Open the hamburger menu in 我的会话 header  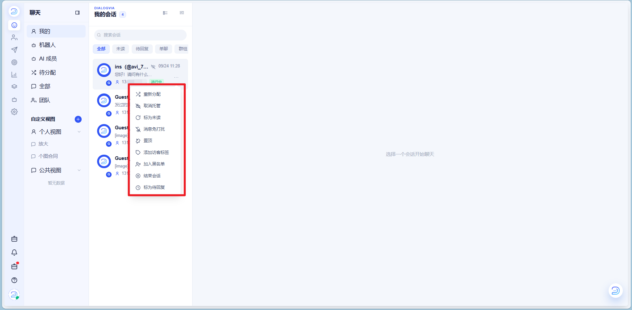[182, 13]
